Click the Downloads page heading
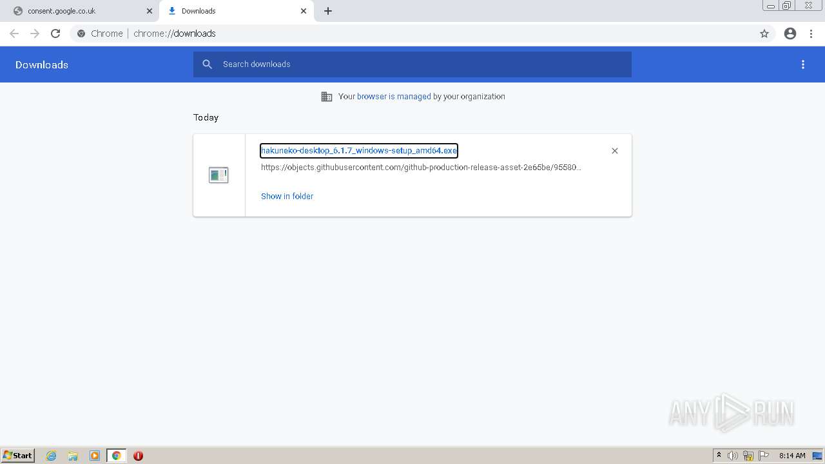This screenshot has height=464, width=825. (42, 64)
